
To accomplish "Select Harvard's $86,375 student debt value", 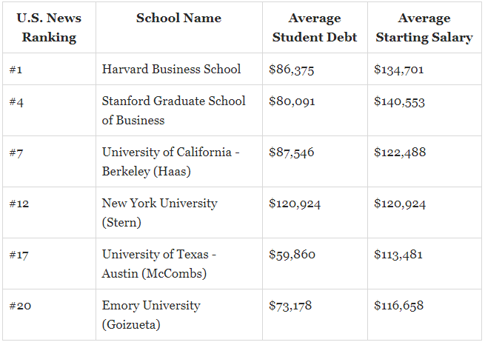I will click(x=291, y=70).
